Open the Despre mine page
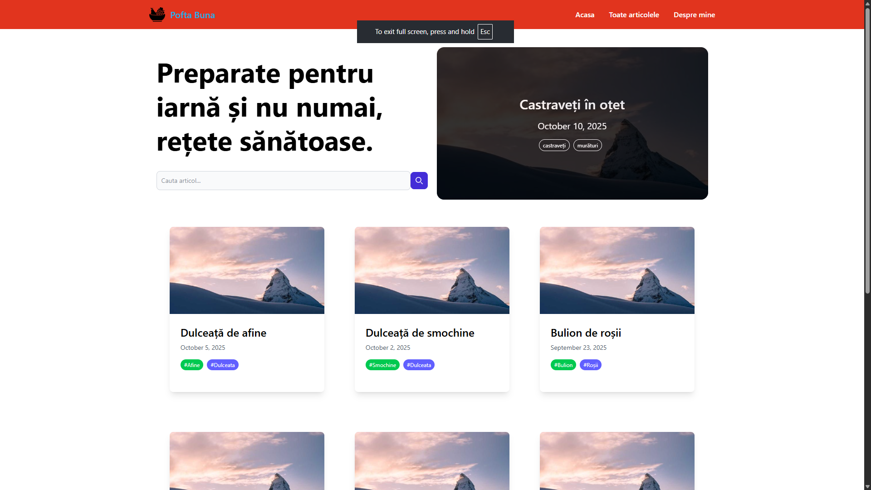Screen dimensions: 871x490 (694, 15)
